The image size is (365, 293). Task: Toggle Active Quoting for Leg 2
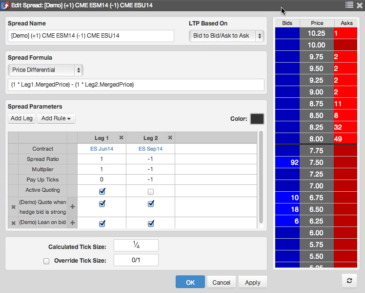[151, 192]
